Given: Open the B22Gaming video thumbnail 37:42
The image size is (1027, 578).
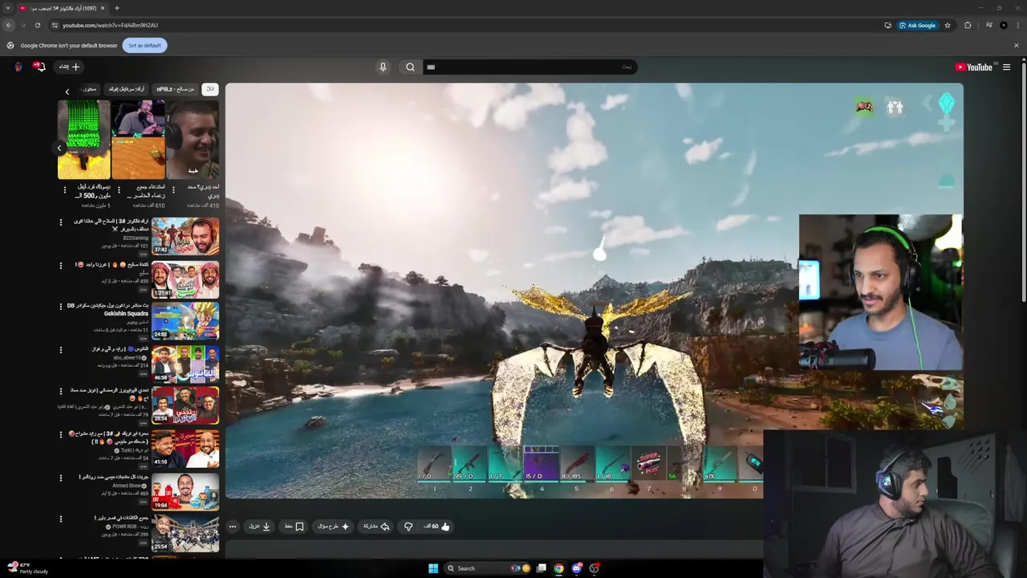Looking at the screenshot, I should pyautogui.click(x=185, y=236).
